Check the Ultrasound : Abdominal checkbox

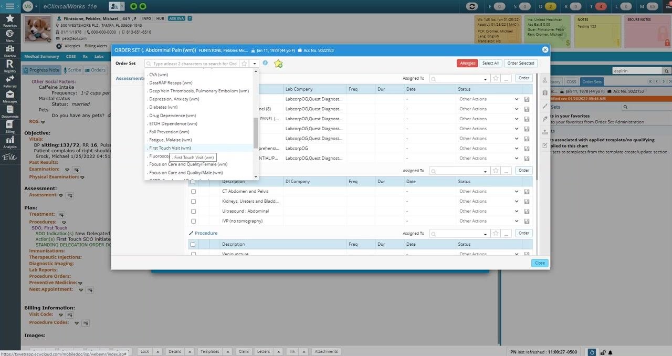[x=193, y=211]
